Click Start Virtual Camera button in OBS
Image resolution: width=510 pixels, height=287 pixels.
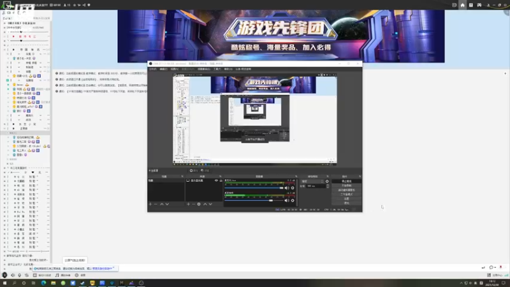point(346,190)
